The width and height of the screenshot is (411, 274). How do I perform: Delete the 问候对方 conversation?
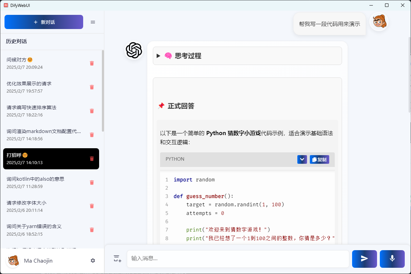click(92, 63)
